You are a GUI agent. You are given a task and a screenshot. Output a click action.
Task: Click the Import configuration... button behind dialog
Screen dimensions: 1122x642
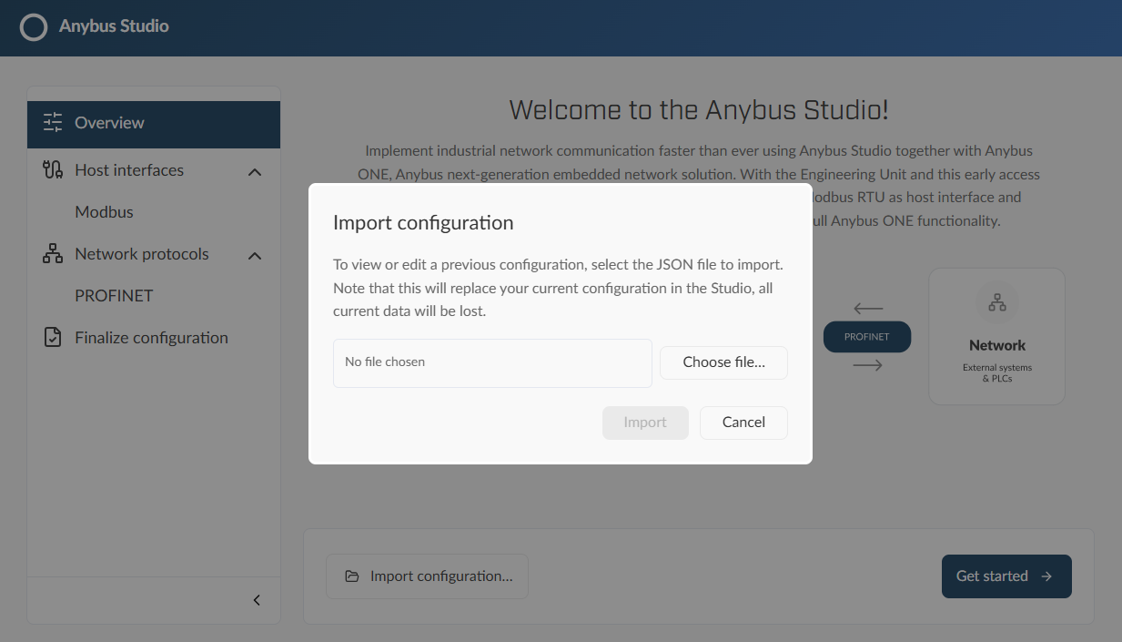point(427,576)
